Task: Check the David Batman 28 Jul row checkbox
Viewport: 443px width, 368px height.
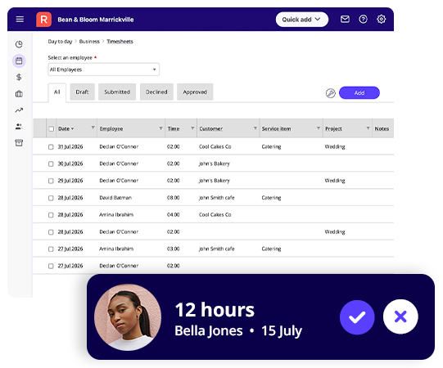Action: (51, 198)
